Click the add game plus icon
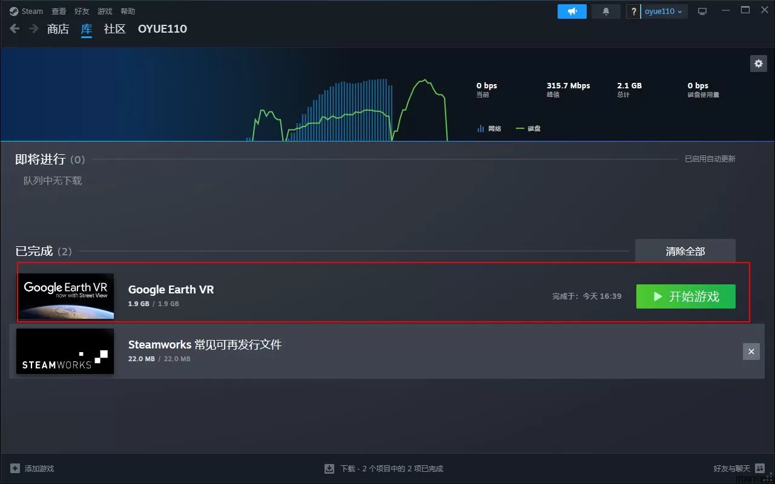Viewport: 775px width, 484px height. (x=15, y=468)
